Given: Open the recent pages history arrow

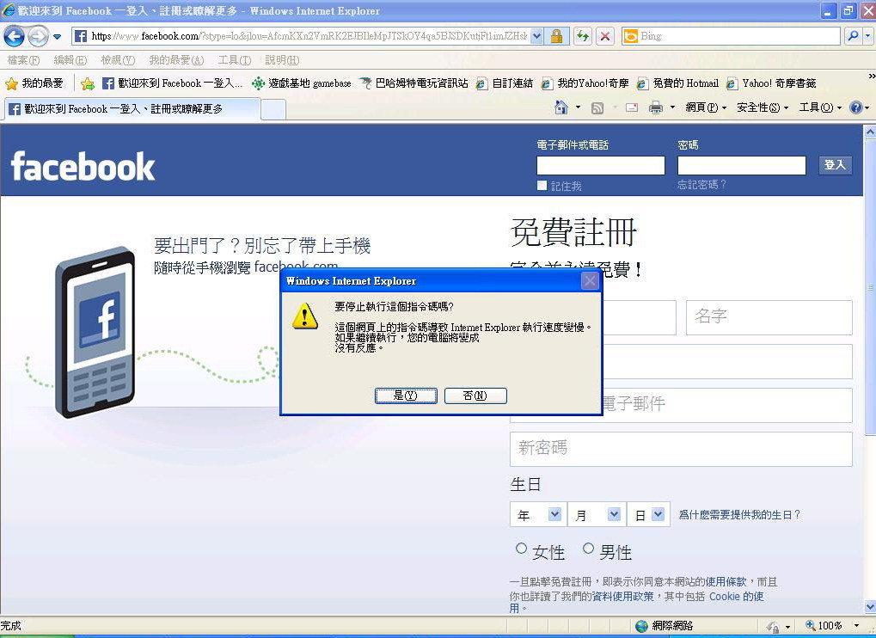Looking at the screenshot, I should (x=57, y=37).
